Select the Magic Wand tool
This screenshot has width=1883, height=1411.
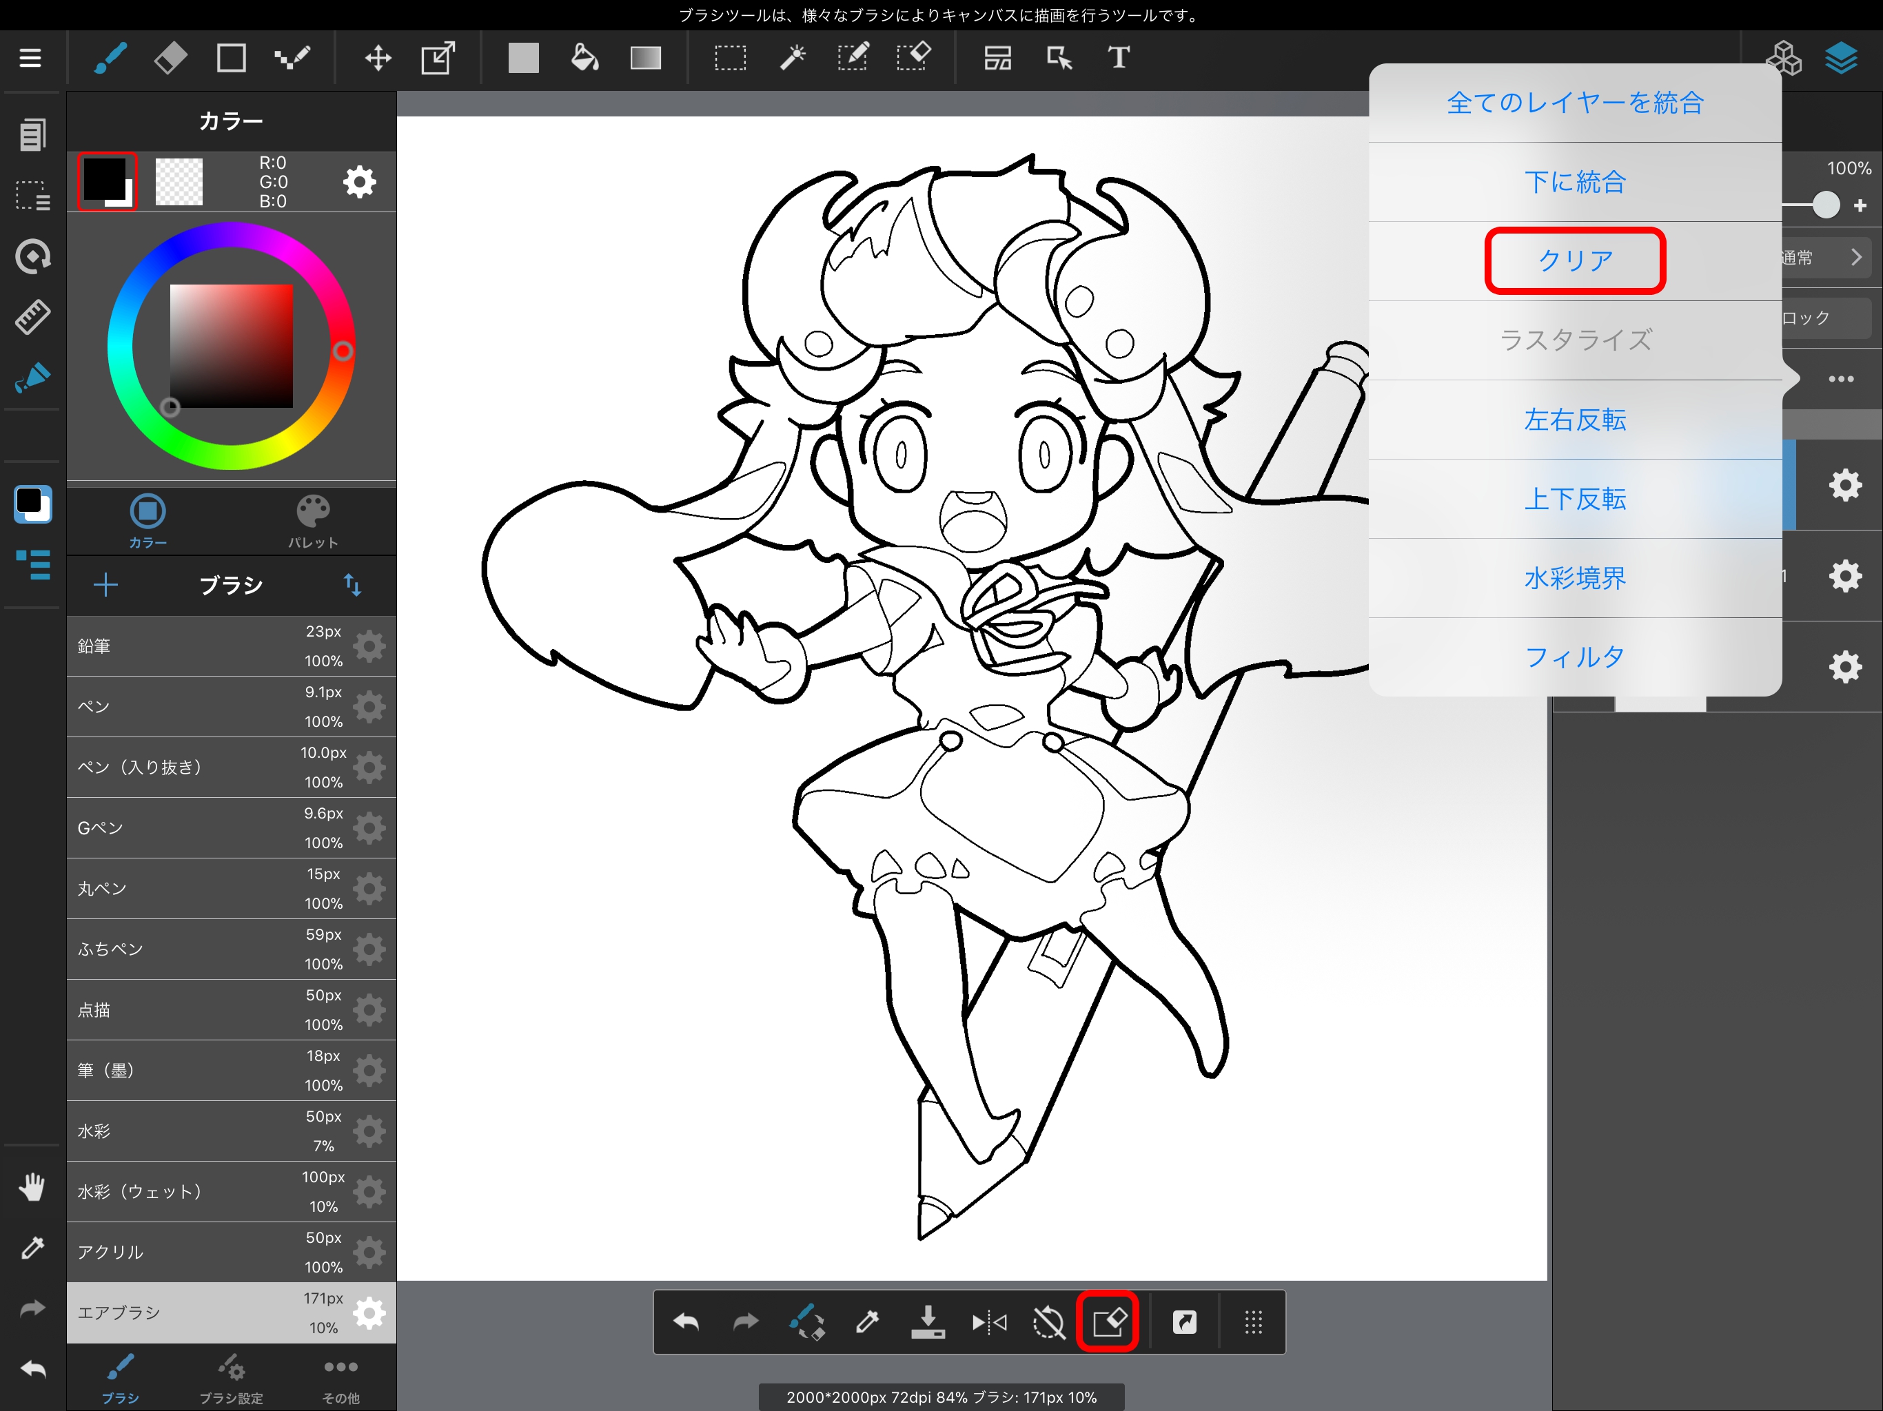793,58
